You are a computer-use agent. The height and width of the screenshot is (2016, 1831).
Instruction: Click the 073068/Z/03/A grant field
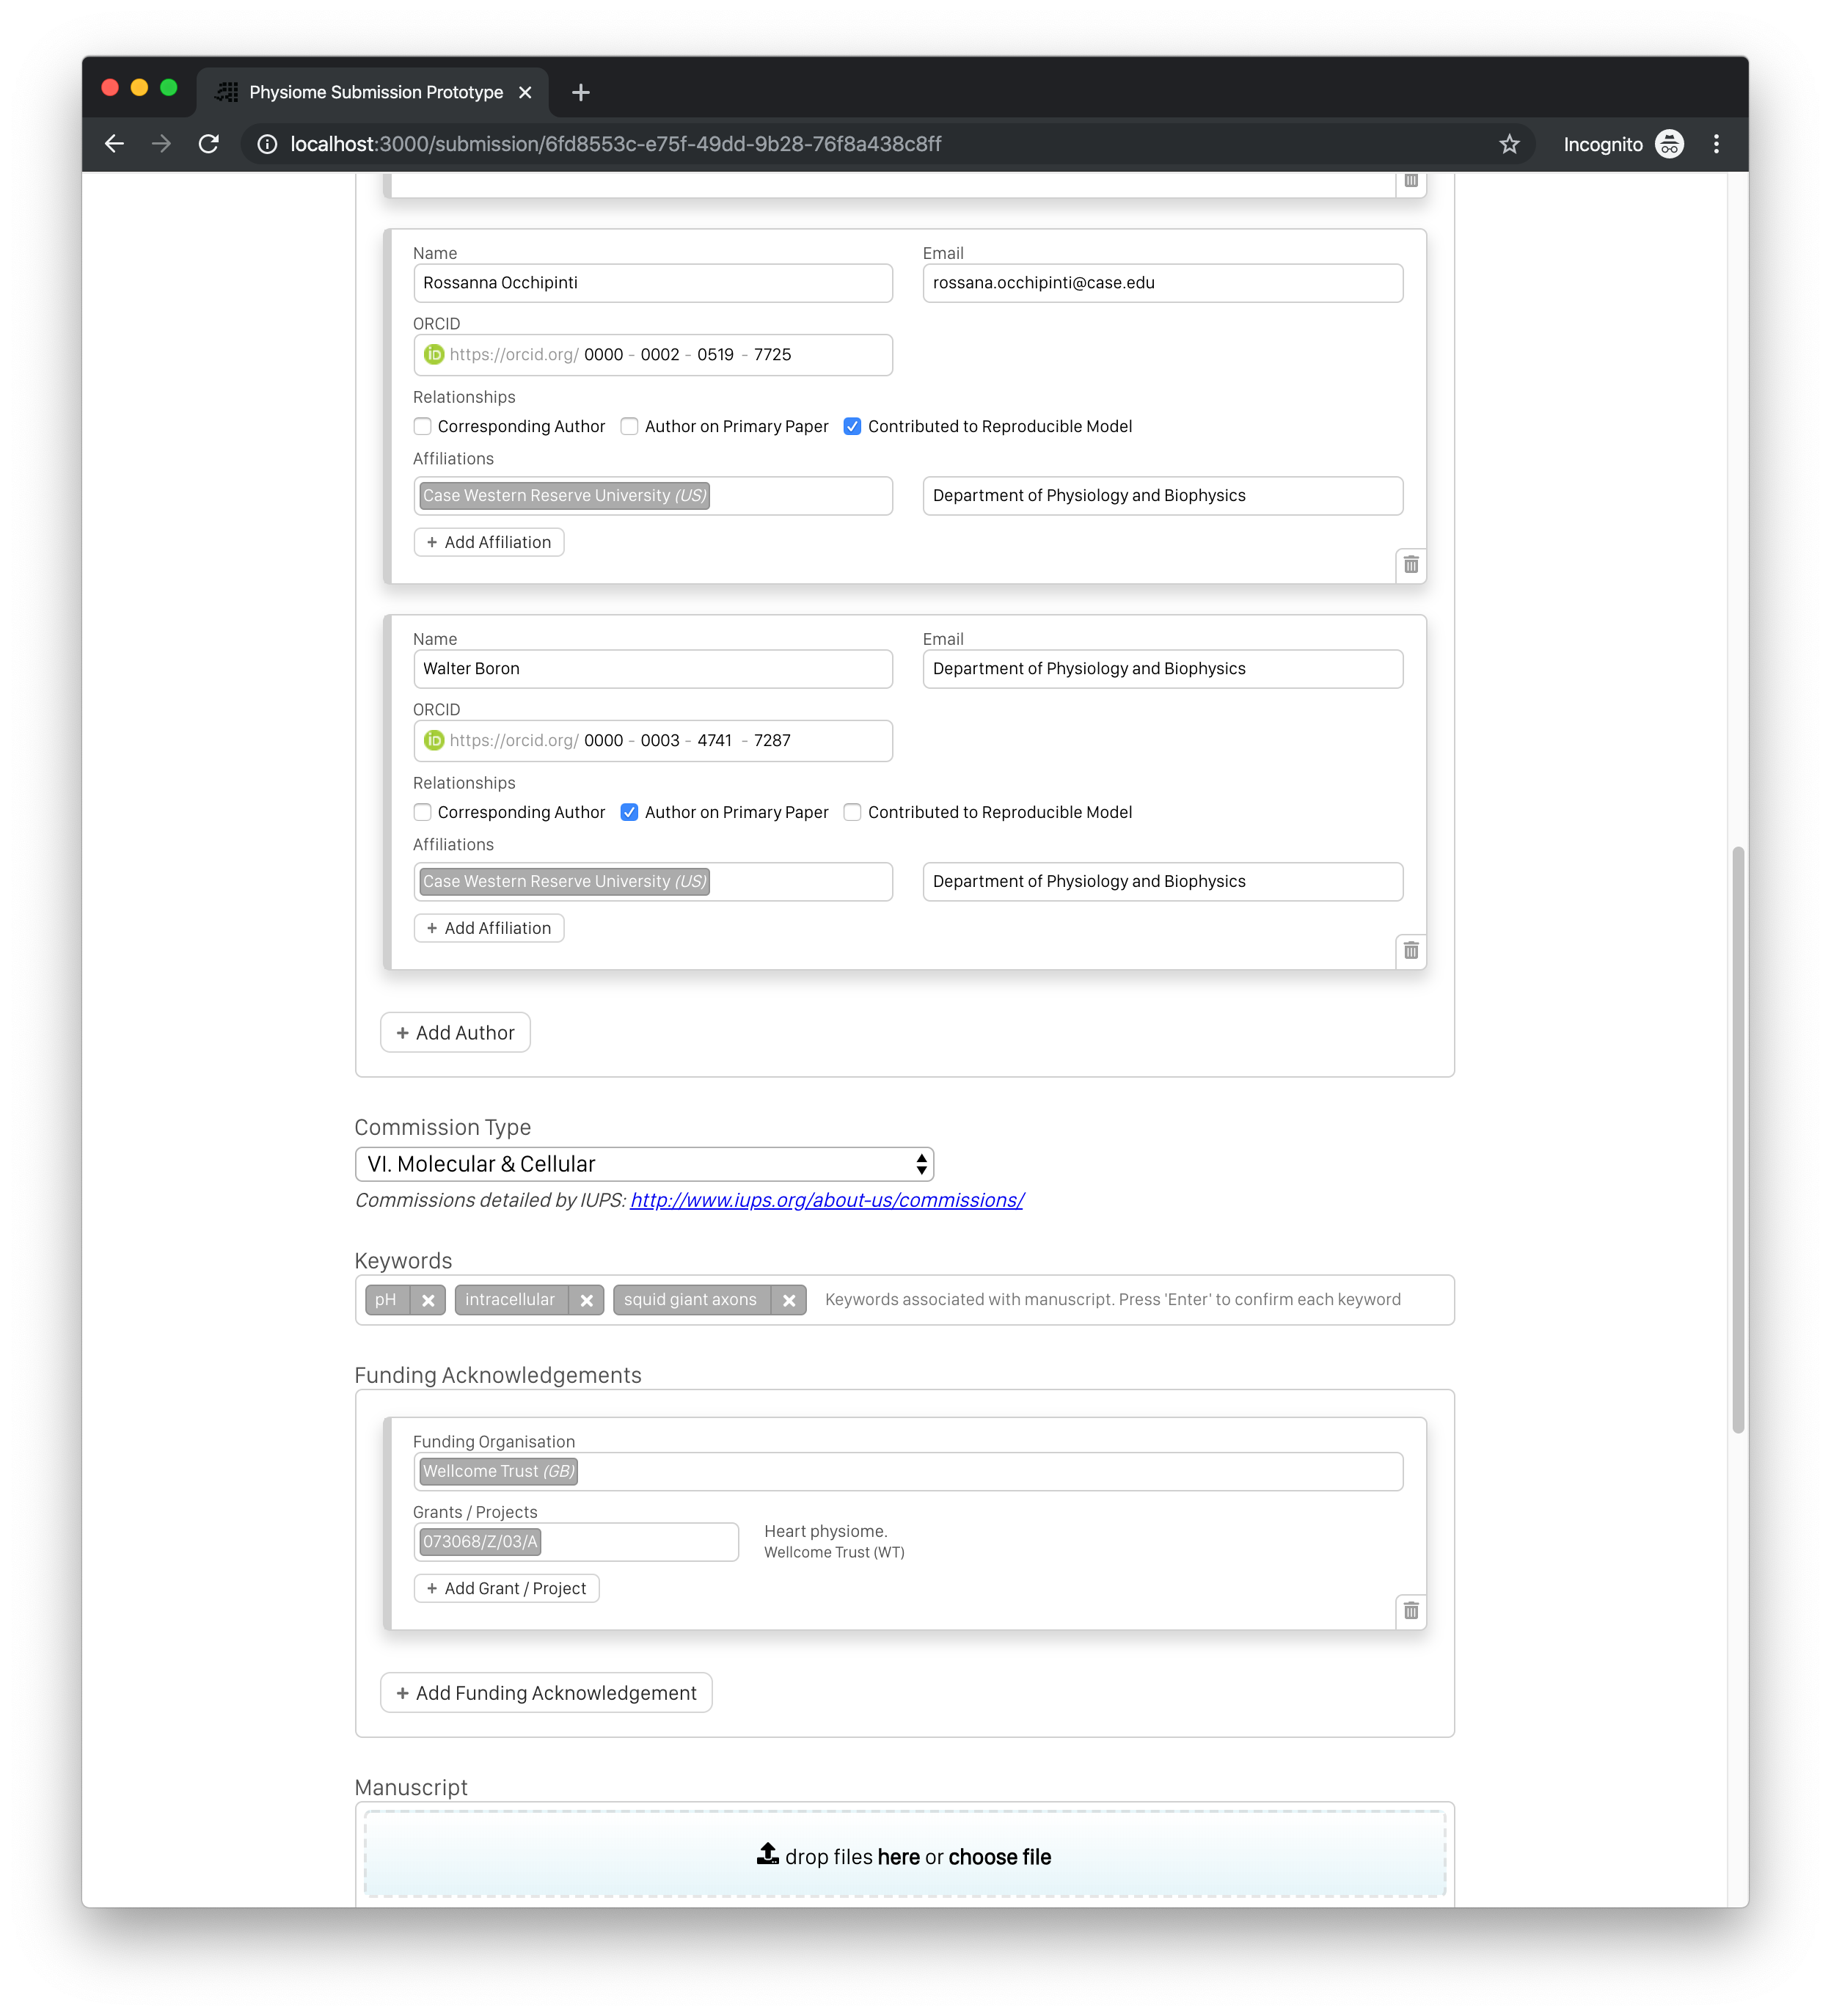(576, 1542)
